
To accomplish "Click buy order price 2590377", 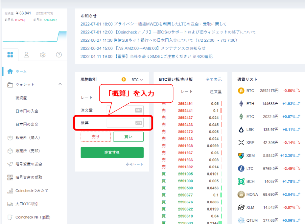I will (185, 195).
